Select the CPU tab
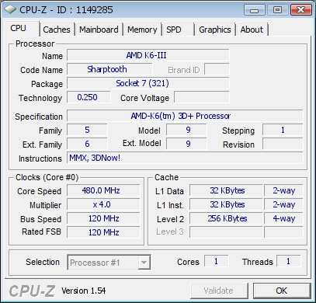Viewport: 316px width, 303px height. (x=22, y=28)
